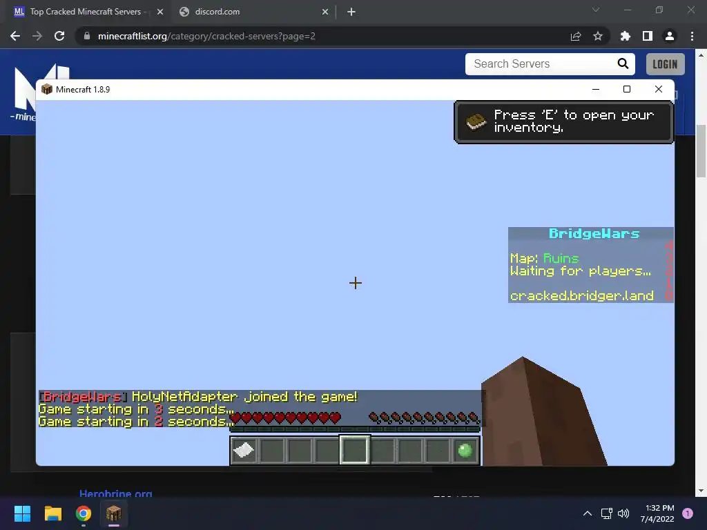Open Chrome three-dot menu
Image resolution: width=707 pixels, height=530 pixels.
pyautogui.click(x=692, y=36)
